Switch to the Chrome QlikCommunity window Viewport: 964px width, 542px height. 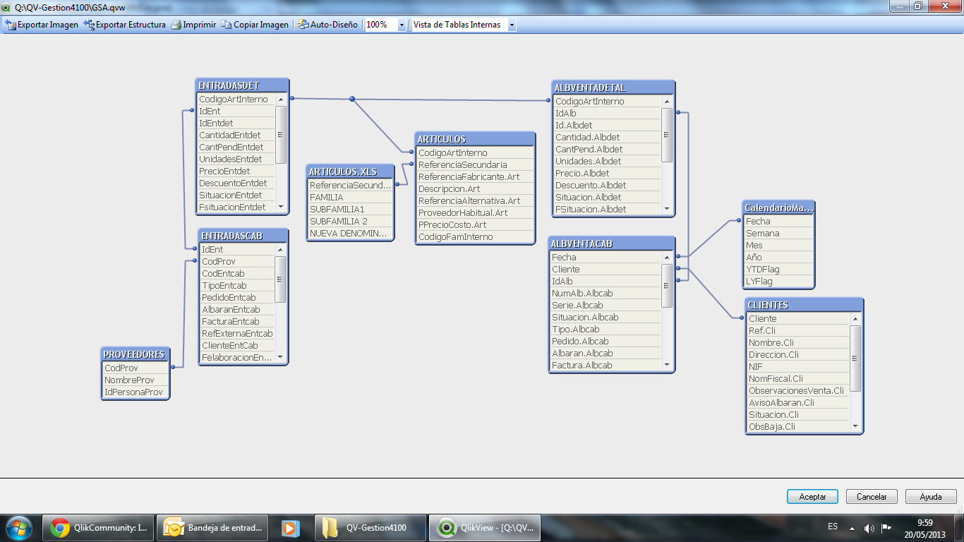pyautogui.click(x=98, y=527)
